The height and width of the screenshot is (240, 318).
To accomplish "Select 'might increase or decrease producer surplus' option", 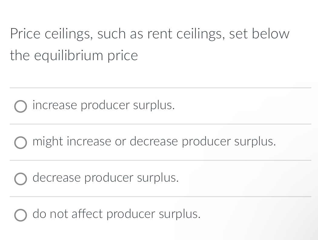I will (x=20, y=143).
